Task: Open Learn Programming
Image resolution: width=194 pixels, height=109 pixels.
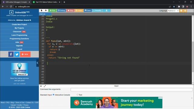Action: point(19,35)
